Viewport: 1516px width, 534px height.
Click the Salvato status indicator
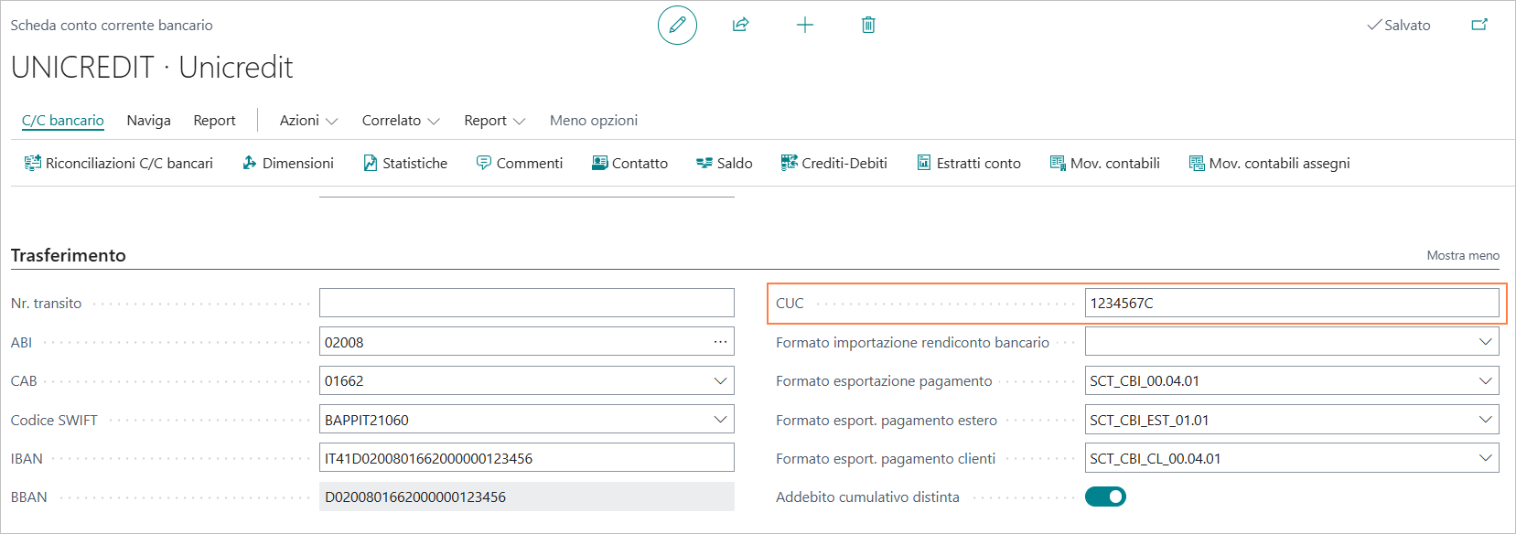1399,25
